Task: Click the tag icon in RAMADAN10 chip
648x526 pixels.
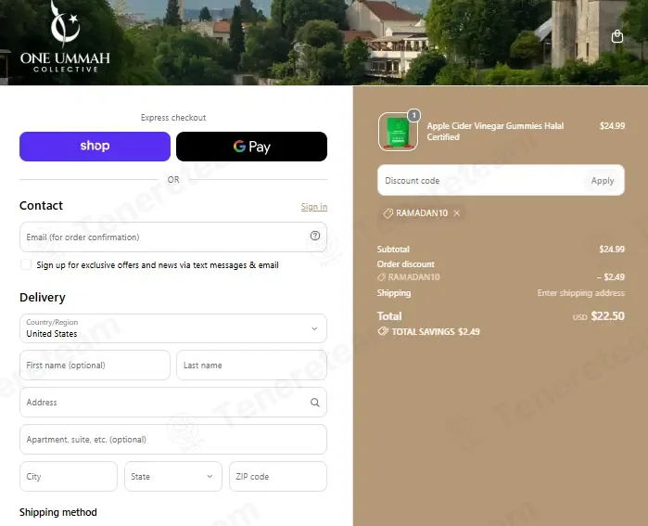Action: coord(388,213)
